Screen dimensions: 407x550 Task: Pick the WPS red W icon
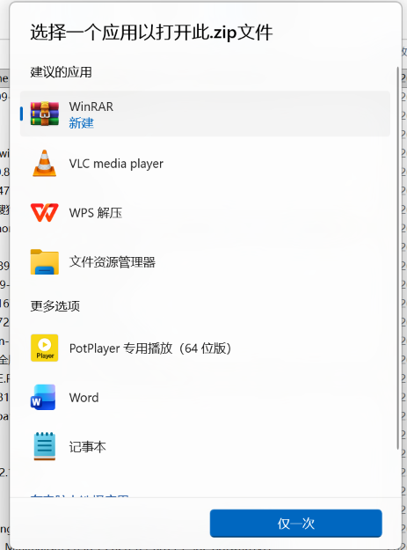(x=45, y=213)
